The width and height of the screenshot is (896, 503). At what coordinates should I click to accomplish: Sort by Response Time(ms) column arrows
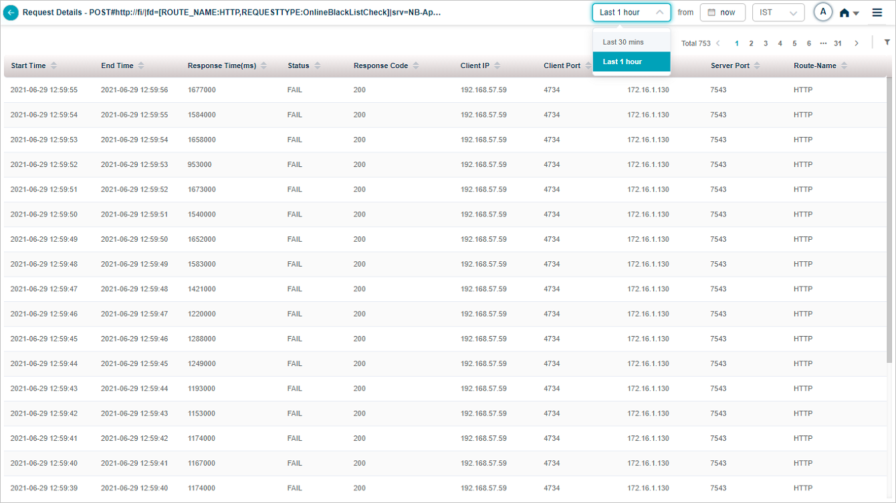pos(264,65)
